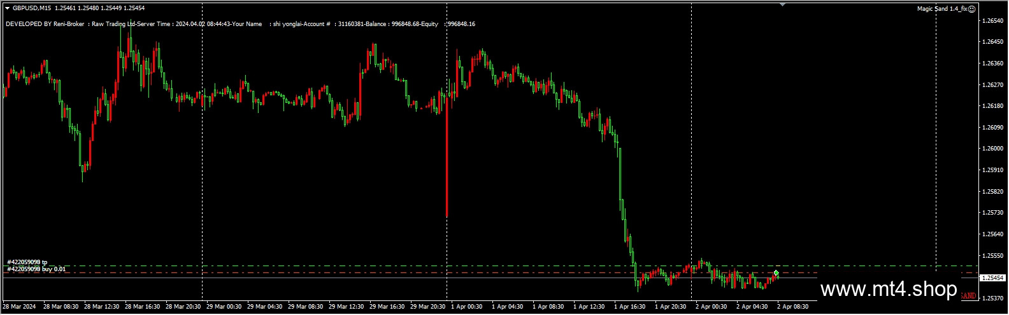Select the #422059098 tp order label
The height and width of the screenshot is (315, 1009).
pos(27,262)
